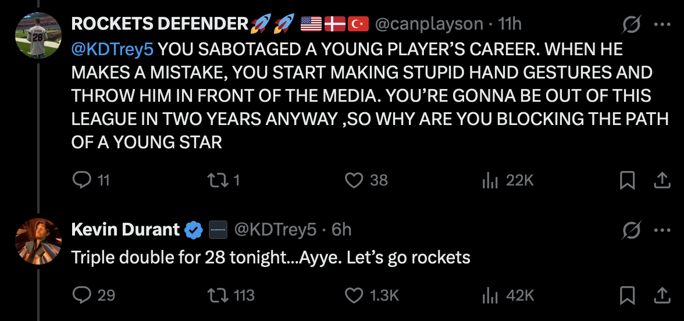Image resolution: width=684 pixels, height=321 pixels.
Task: Open Boardroom affiliate badge next to Durant
Action: click(x=218, y=230)
